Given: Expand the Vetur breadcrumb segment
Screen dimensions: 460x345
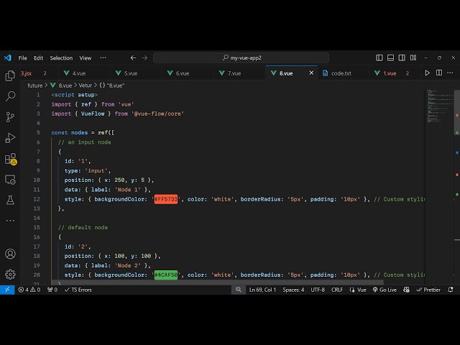Looking at the screenshot, I should [x=85, y=85].
